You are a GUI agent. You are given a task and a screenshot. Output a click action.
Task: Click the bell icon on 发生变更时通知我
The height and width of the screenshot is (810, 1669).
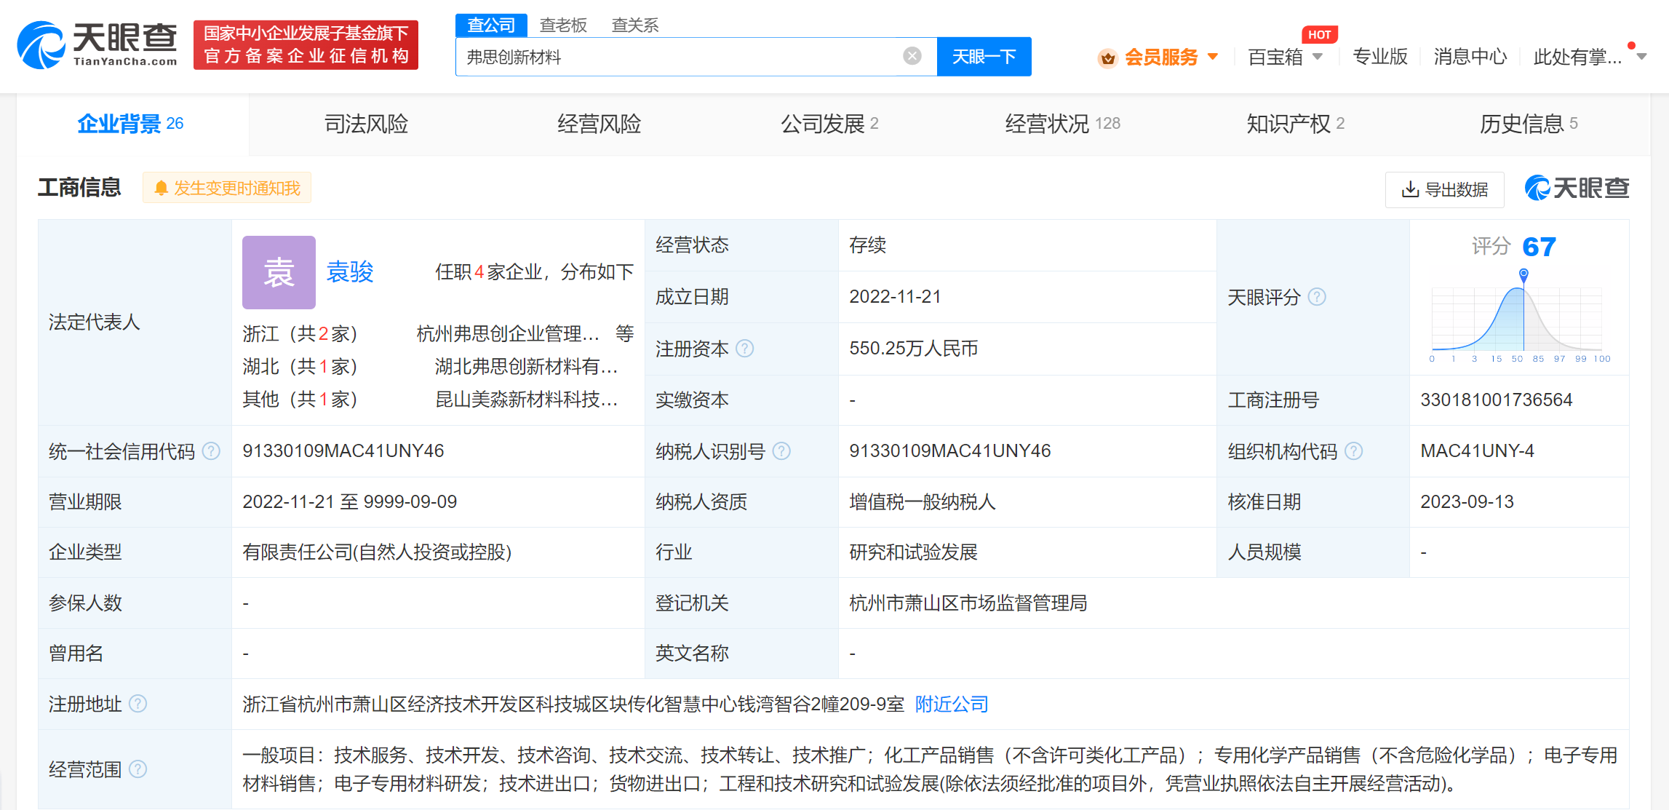[162, 188]
